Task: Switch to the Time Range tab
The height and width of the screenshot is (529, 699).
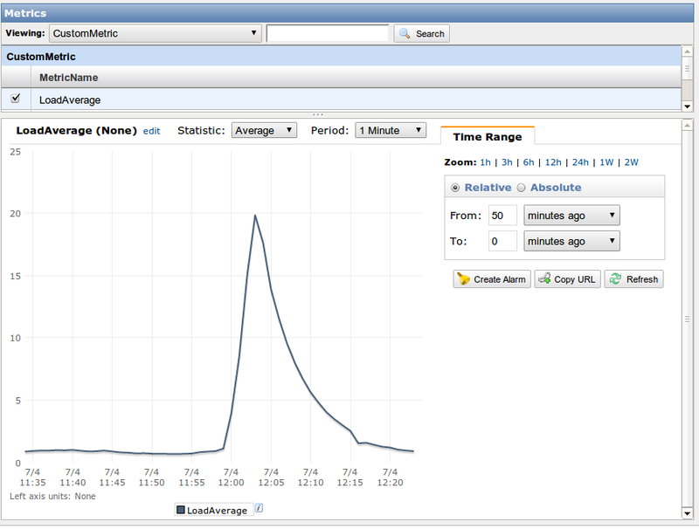Action: (x=487, y=137)
